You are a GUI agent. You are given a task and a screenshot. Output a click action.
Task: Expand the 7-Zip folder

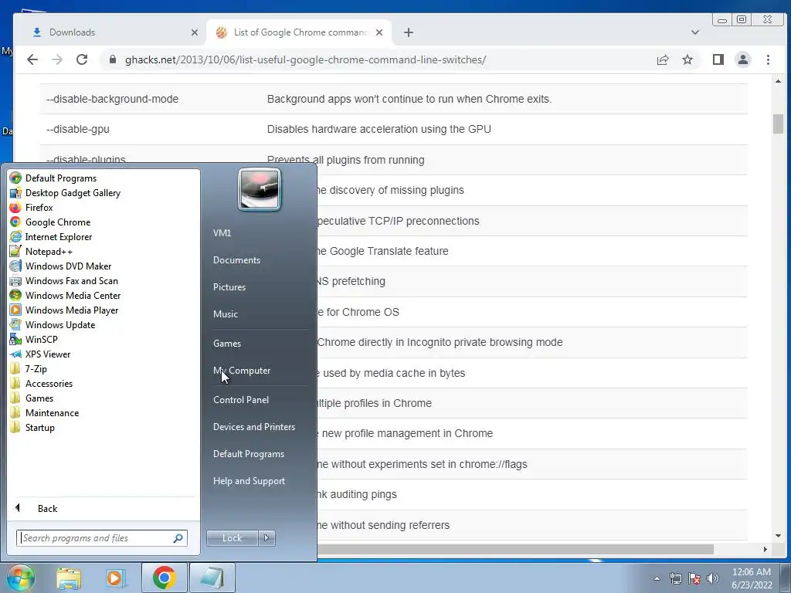29,368
